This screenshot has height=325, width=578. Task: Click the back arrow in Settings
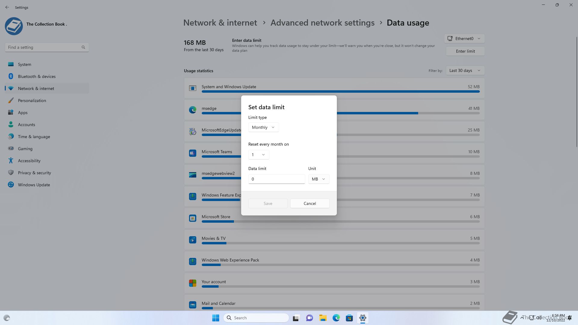point(7,7)
